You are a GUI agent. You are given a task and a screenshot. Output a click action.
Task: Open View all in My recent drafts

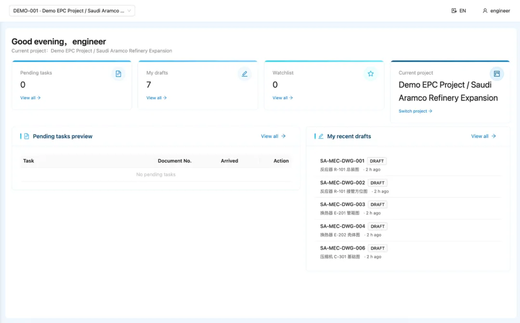click(x=483, y=136)
